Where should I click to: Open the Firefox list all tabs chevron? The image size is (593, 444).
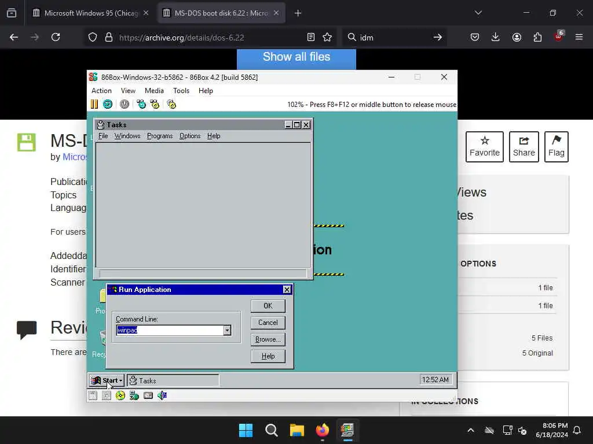tap(478, 13)
